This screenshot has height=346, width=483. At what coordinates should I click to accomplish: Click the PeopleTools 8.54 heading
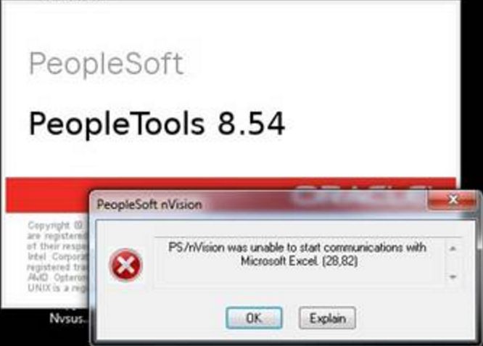click(x=157, y=123)
